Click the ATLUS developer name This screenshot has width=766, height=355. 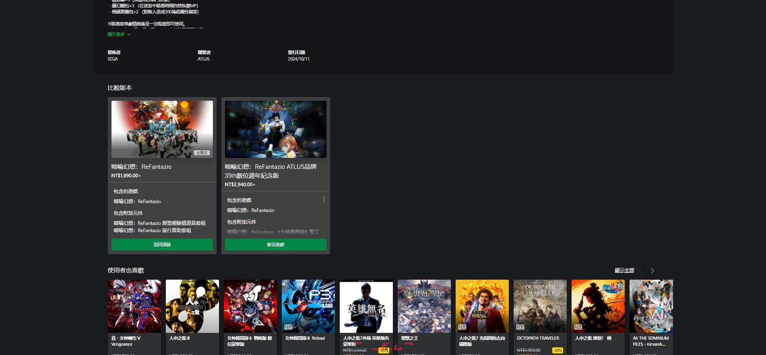(204, 59)
